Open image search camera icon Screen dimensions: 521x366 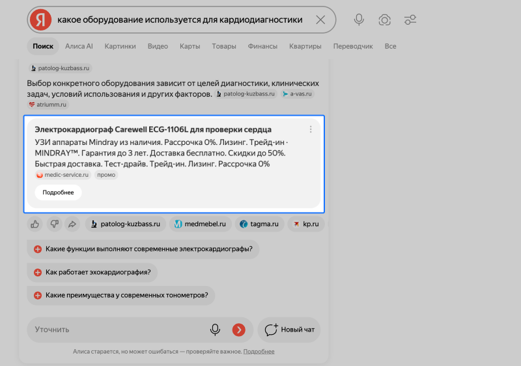(384, 20)
